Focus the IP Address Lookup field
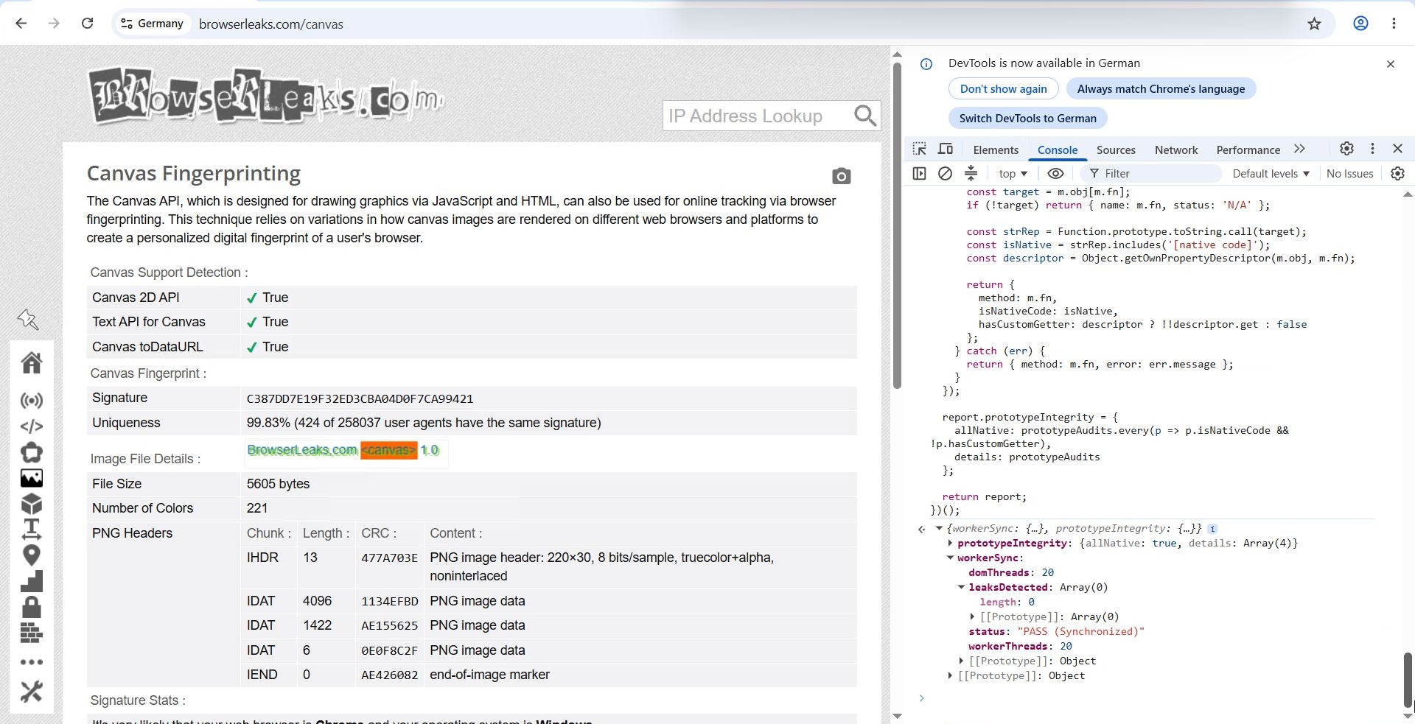The image size is (1415, 724). (x=757, y=116)
